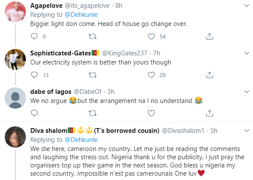253x180 pixels.
Task: Retweet Agapelove's Biggie tweet
Action: click(x=93, y=36)
